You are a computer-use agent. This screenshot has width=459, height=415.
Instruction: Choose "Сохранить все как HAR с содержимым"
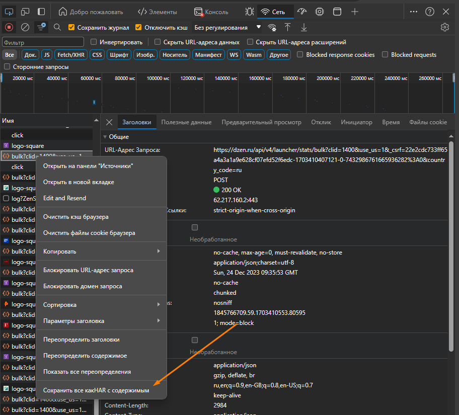coord(102,390)
